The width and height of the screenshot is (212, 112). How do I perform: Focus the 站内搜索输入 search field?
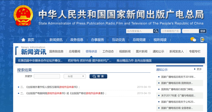point(140,31)
